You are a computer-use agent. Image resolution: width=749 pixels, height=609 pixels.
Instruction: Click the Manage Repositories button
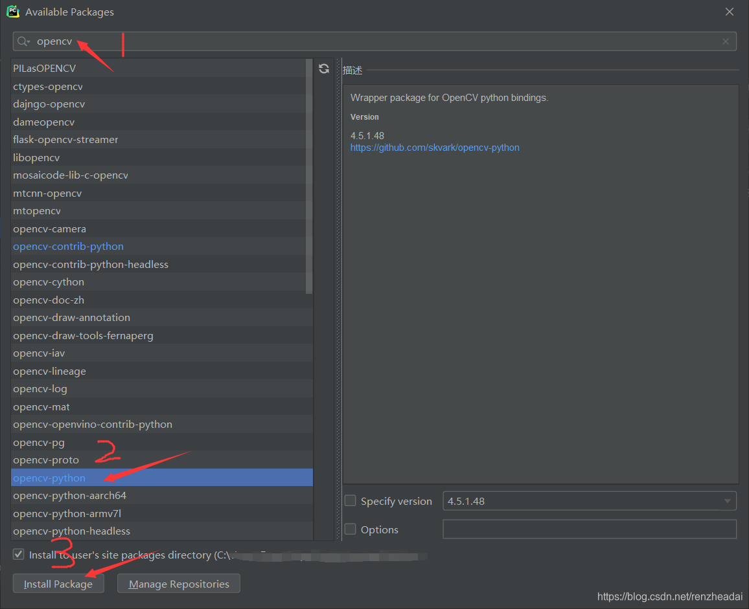click(179, 584)
